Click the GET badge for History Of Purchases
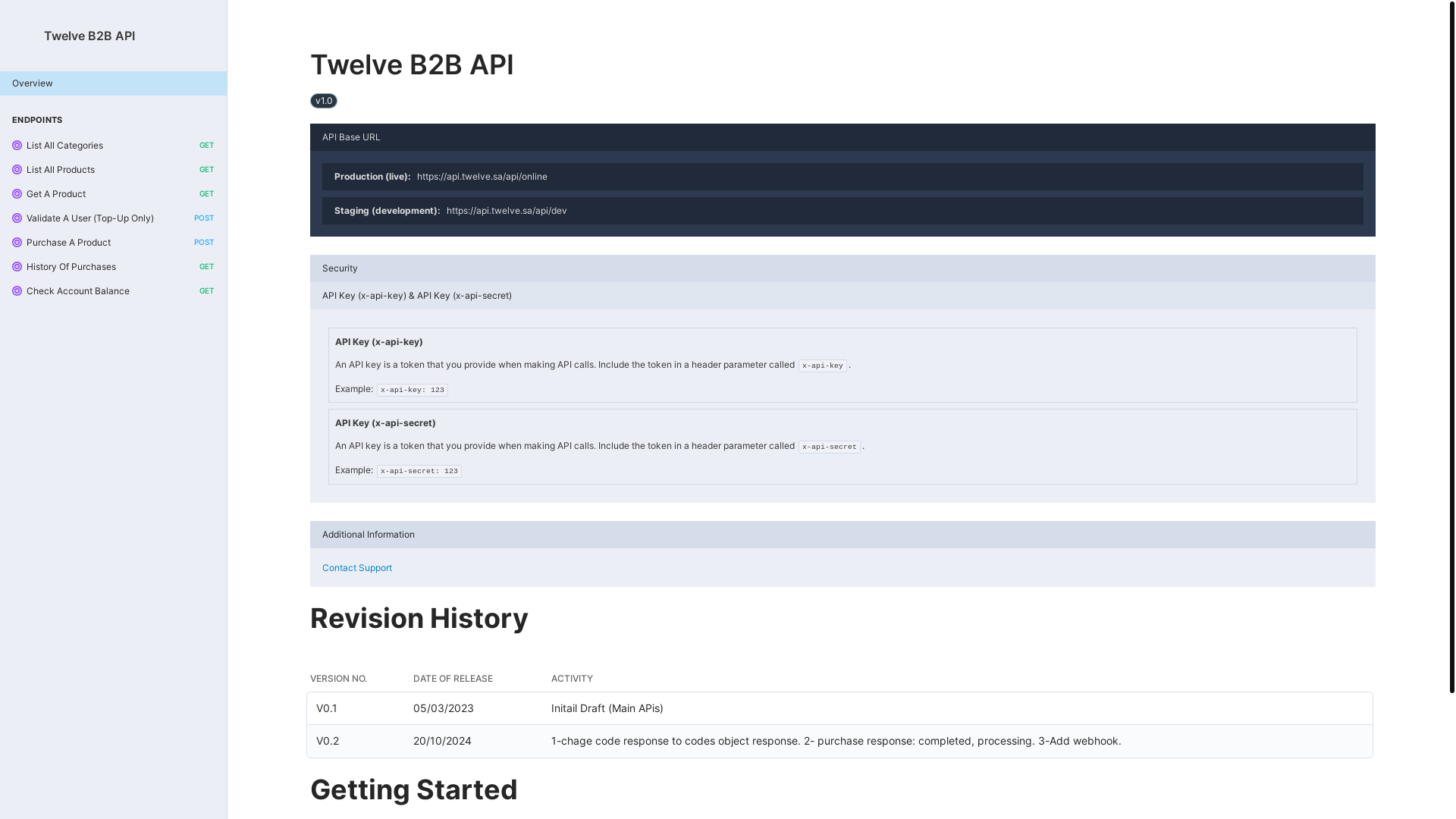This screenshot has height=819, width=1456. [206, 267]
